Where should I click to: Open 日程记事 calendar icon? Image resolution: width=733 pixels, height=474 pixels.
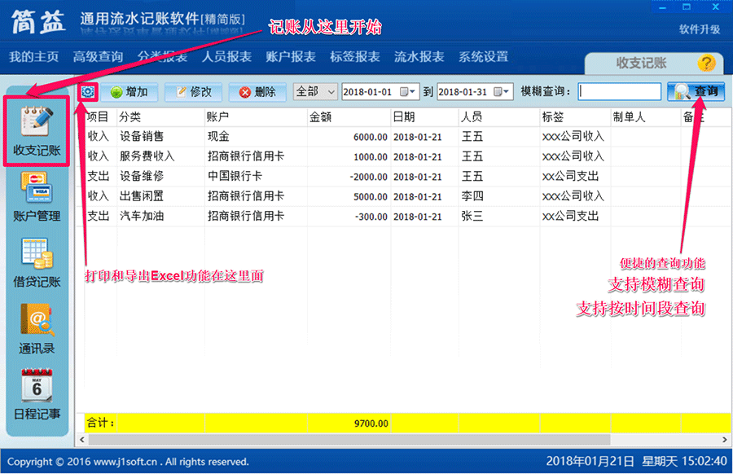(x=37, y=386)
